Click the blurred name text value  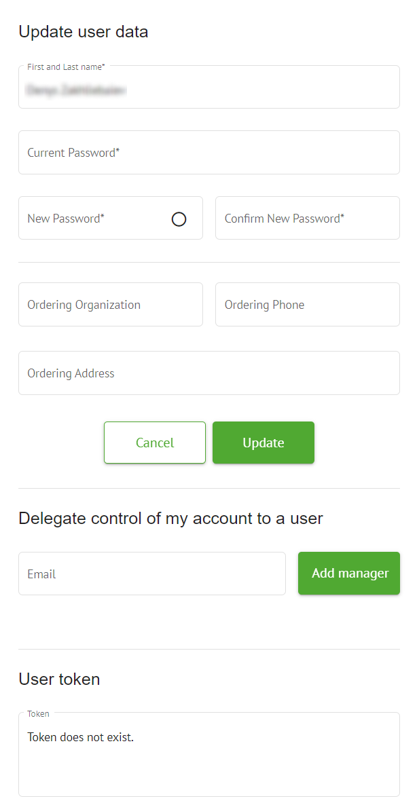tap(76, 90)
